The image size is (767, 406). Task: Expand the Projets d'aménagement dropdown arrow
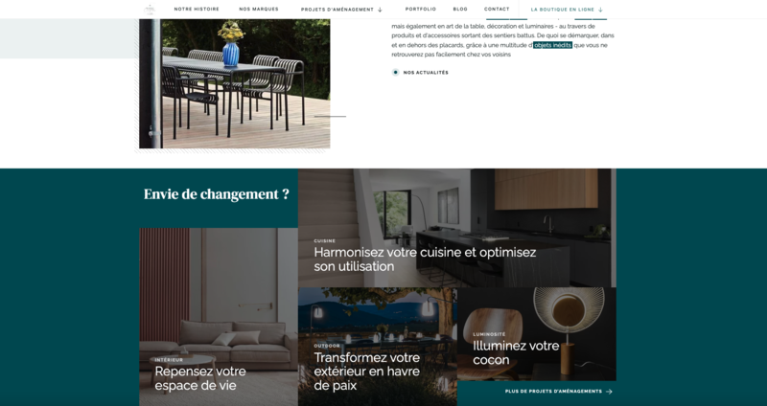380,10
